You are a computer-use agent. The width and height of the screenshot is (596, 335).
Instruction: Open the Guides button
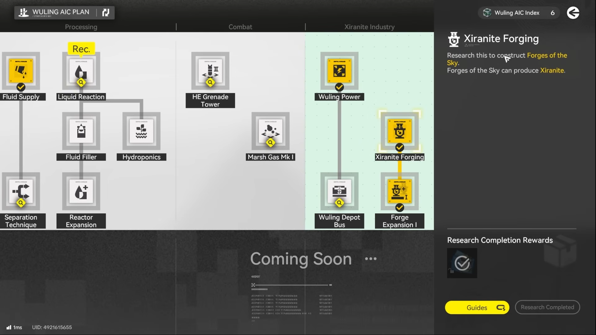pyautogui.click(x=477, y=307)
